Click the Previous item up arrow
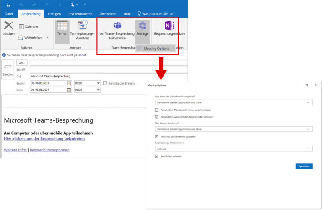The image size is (322, 210). 47,5
